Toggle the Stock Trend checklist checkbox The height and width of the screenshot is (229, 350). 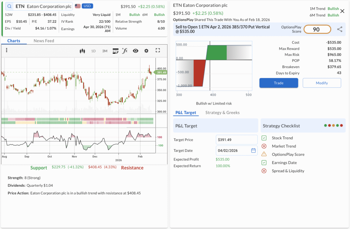[x=264, y=138]
